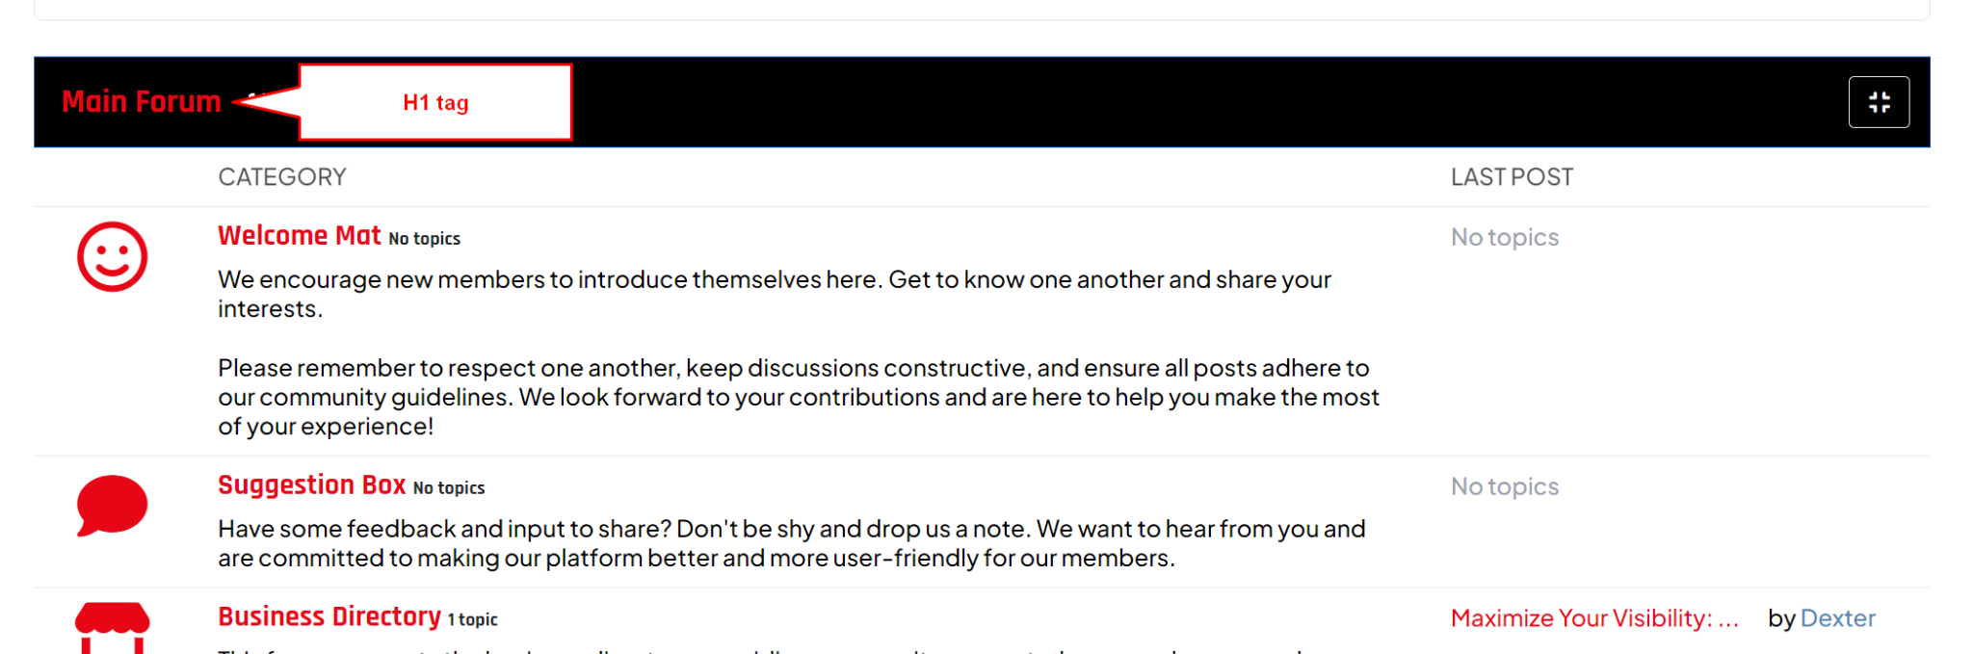Collapse the Main Forum section
1973x654 pixels.
(1878, 102)
